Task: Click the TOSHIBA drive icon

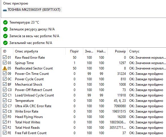Action: (x=5, y=10)
